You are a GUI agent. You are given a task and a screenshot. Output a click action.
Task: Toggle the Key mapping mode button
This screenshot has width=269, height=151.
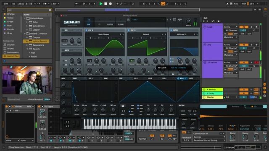pyautogui.click(x=236, y=4)
